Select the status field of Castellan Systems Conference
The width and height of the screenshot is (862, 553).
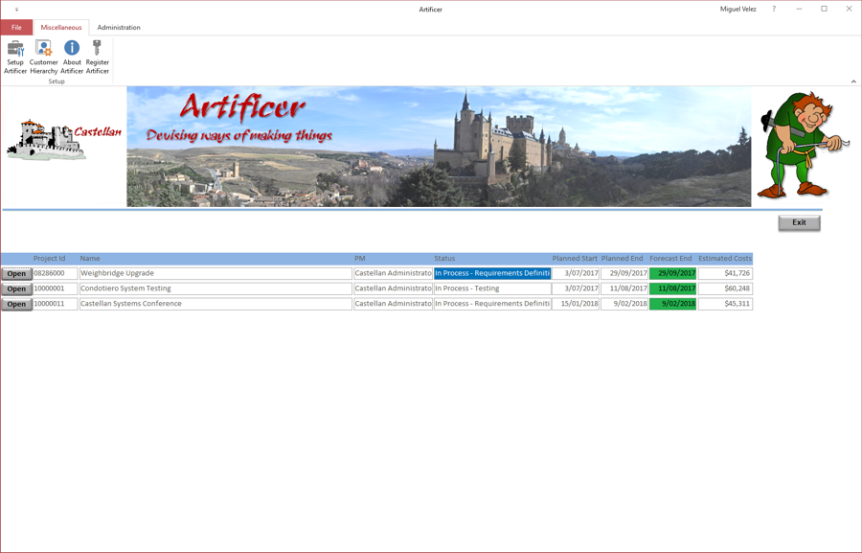[x=492, y=304]
